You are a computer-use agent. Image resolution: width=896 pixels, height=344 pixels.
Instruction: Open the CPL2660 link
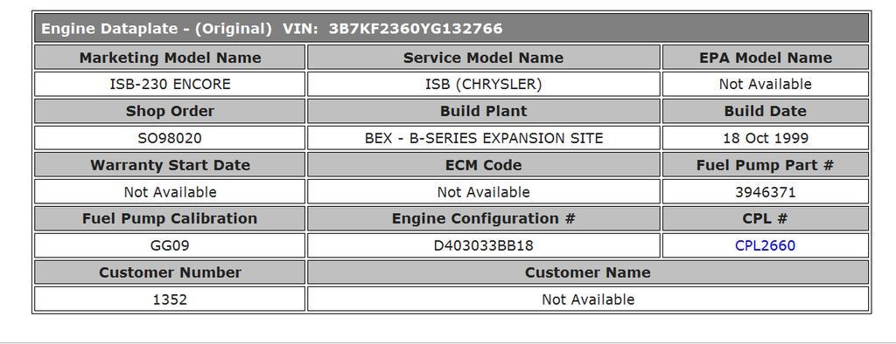click(x=765, y=245)
